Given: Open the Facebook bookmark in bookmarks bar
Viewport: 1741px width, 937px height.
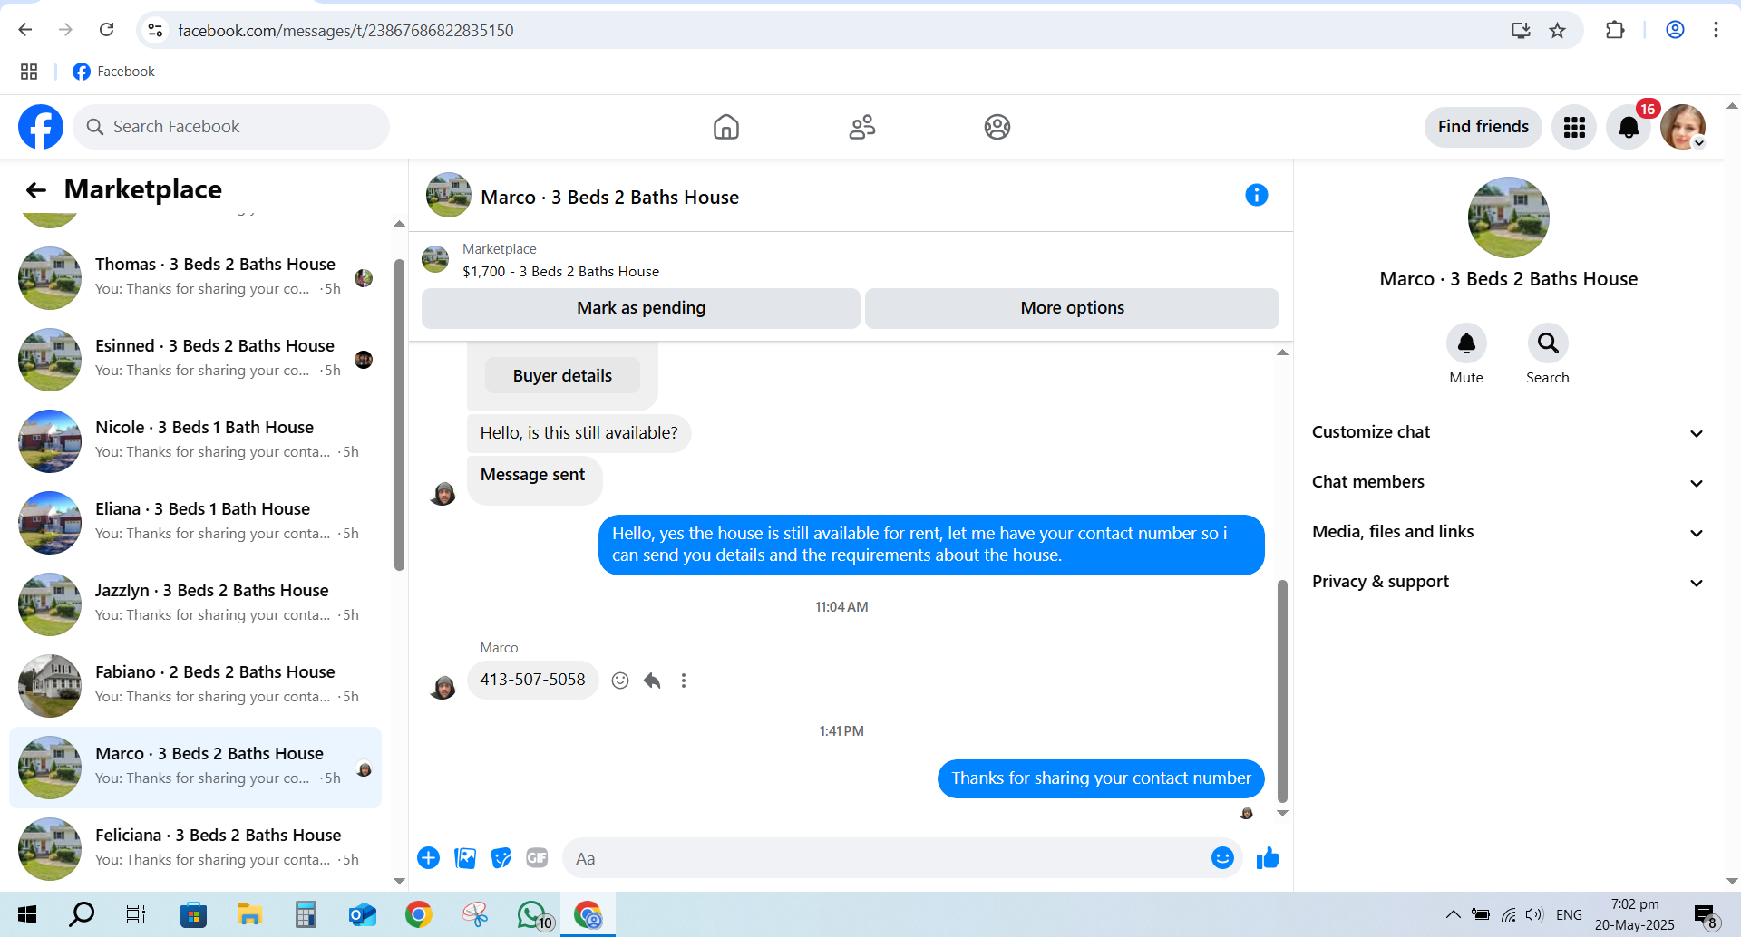Looking at the screenshot, I should 113,72.
